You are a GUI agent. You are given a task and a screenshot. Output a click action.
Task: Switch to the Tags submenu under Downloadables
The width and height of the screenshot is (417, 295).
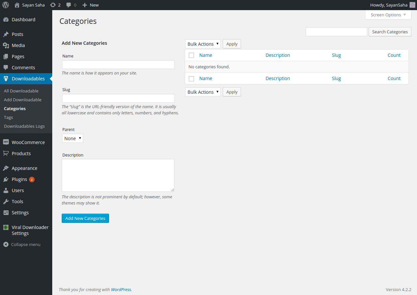coord(8,117)
